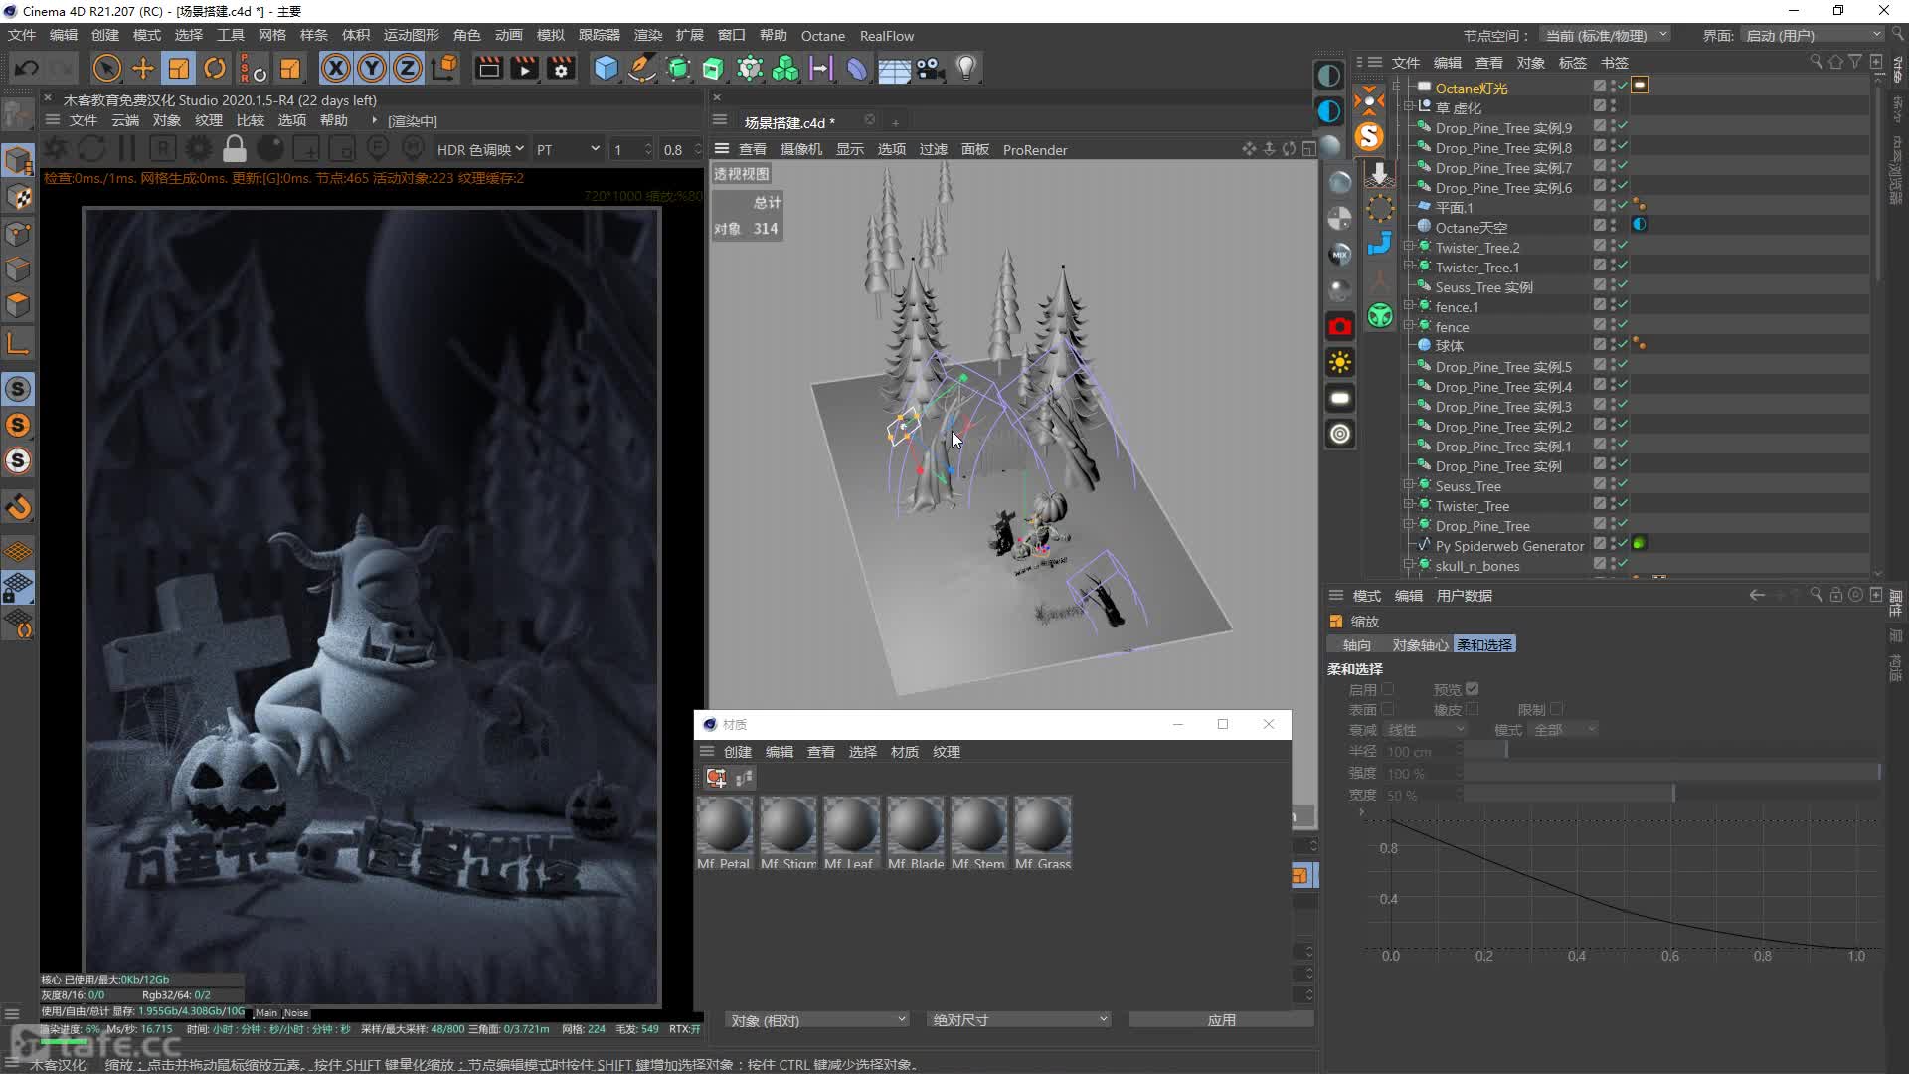Image resolution: width=1909 pixels, height=1074 pixels.
Task: Select the Mf_Petal material thumbnail
Action: click(x=724, y=833)
